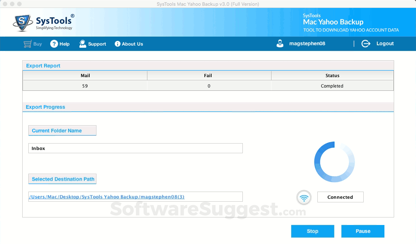This screenshot has height=244, width=416.
Task: Click the Logout arrow icon
Action: pyautogui.click(x=366, y=43)
